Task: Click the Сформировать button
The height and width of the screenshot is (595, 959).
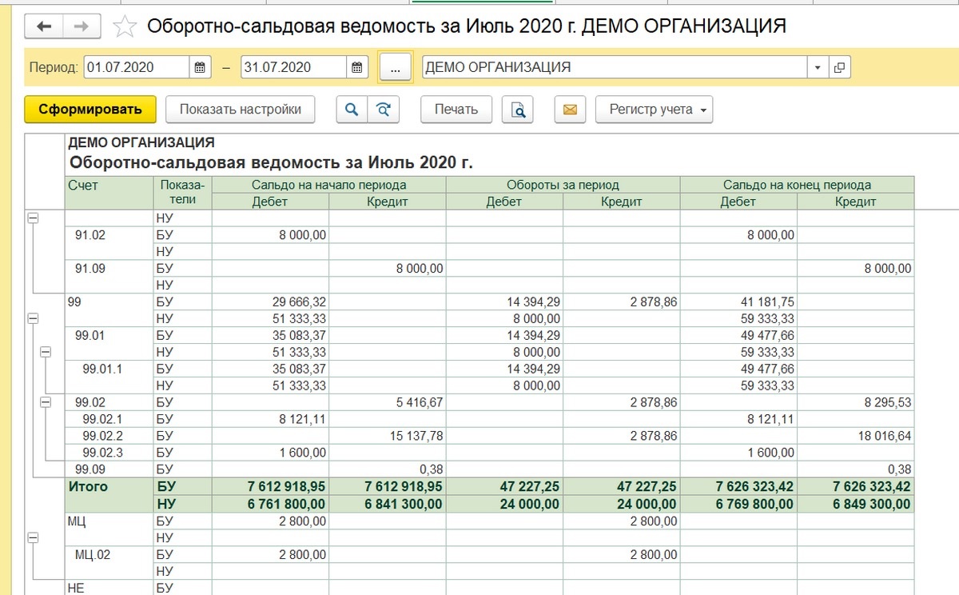Action: click(x=90, y=110)
